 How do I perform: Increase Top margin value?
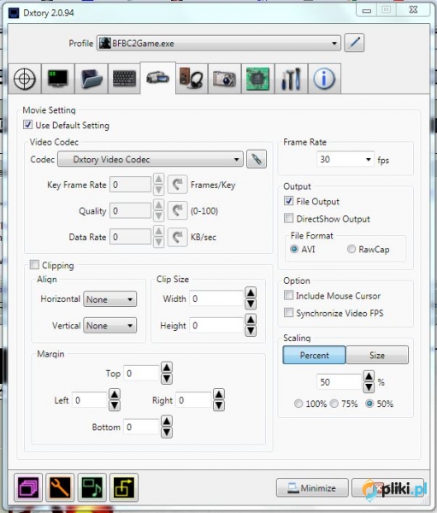pyautogui.click(x=167, y=368)
